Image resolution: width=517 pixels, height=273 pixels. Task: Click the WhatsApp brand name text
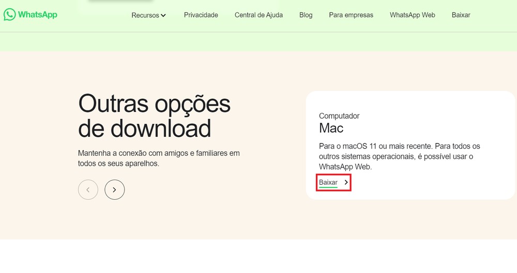[38, 14]
